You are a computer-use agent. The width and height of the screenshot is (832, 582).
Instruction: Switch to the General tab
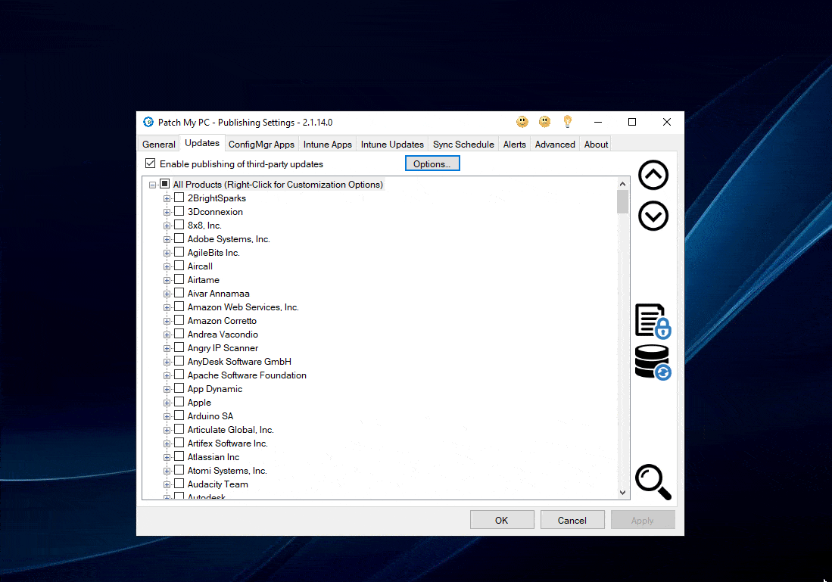(x=159, y=145)
